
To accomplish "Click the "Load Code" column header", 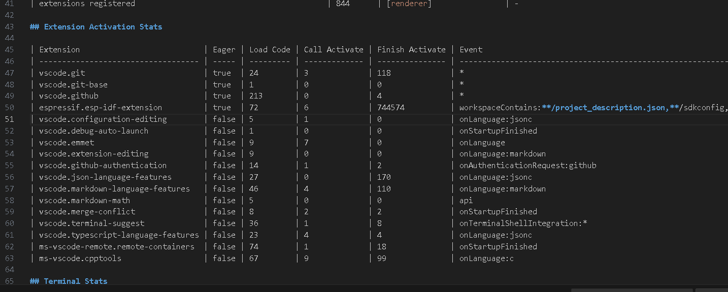I will pyautogui.click(x=270, y=49).
